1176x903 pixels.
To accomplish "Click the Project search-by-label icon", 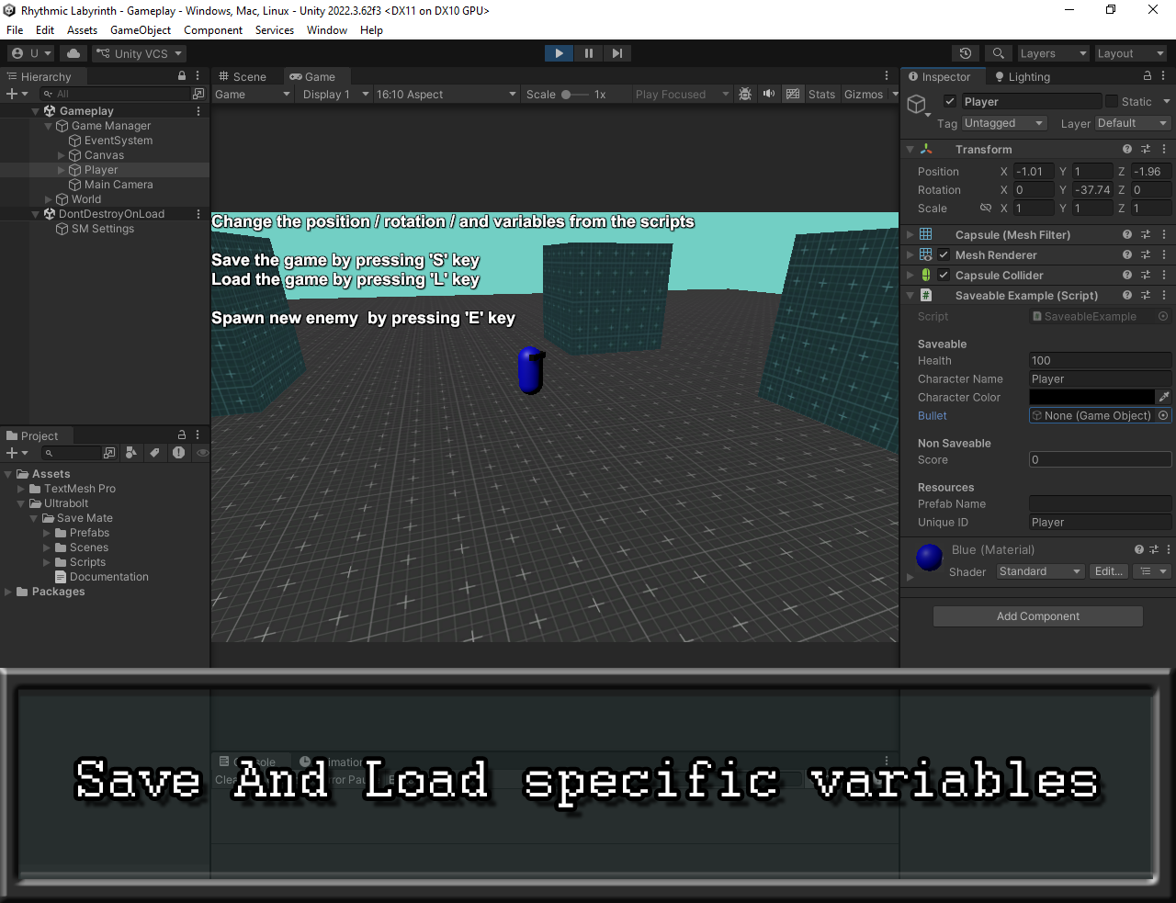I will (x=155, y=453).
